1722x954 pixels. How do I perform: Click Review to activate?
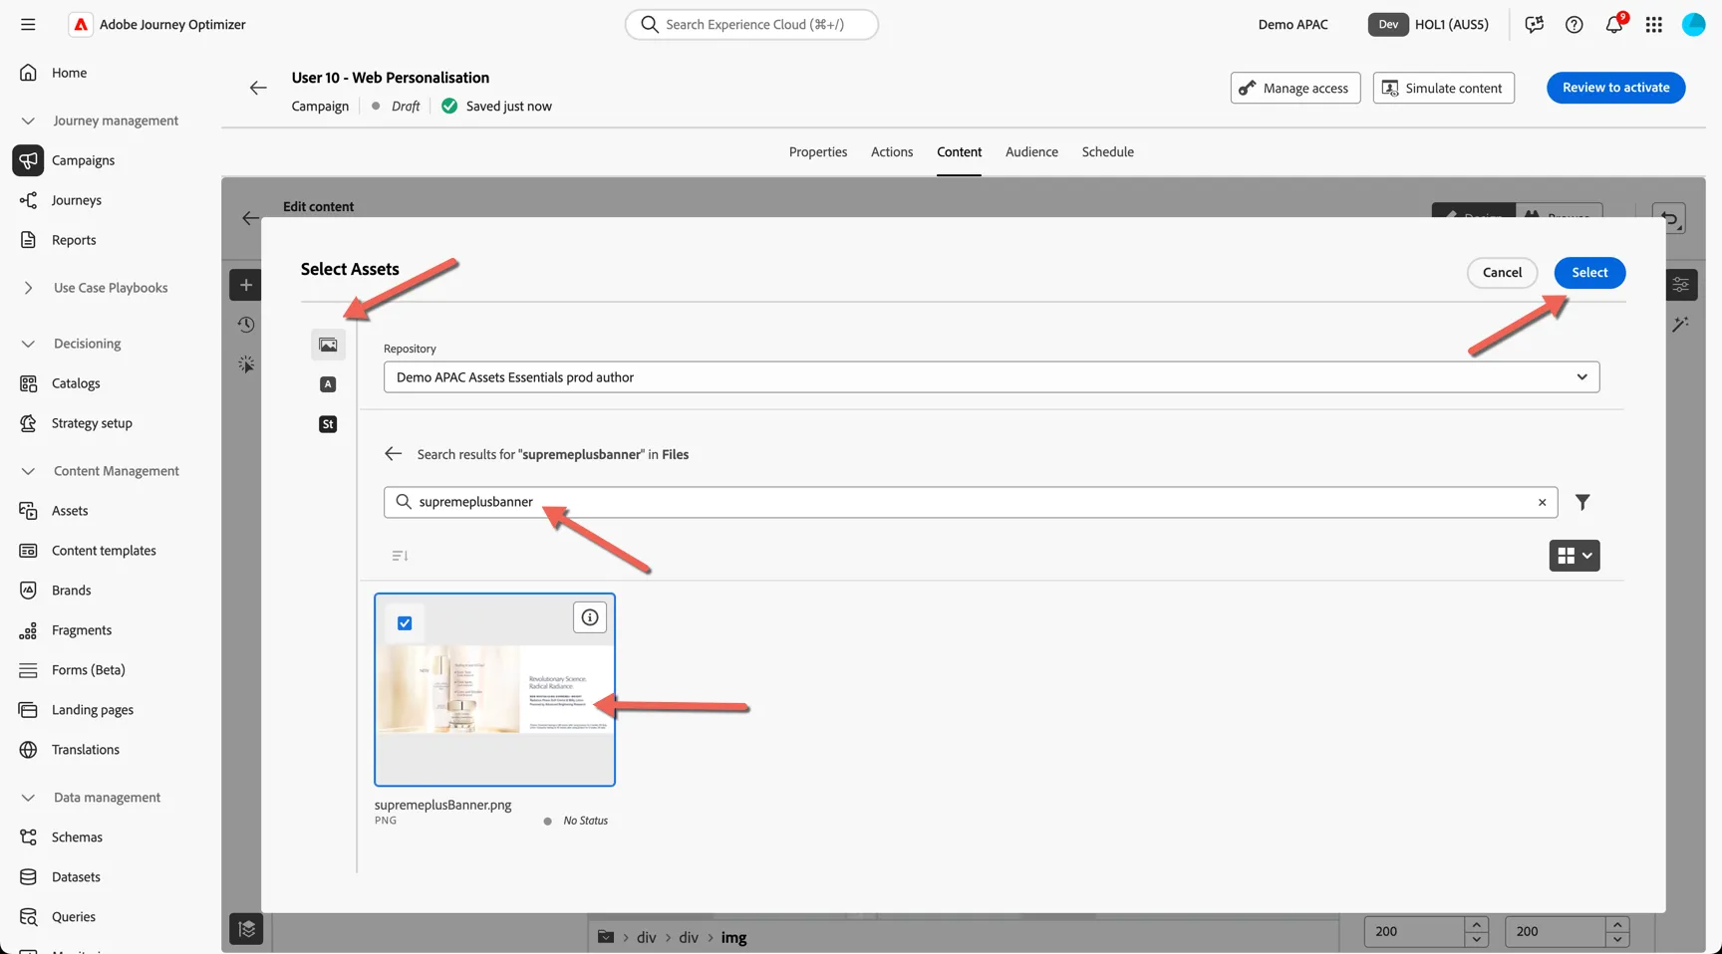click(x=1615, y=88)
